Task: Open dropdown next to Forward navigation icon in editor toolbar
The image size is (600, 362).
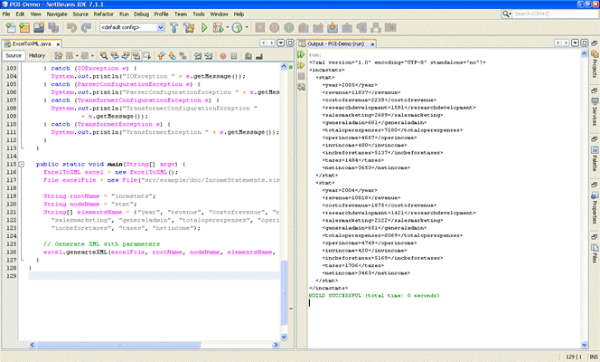Action: (x=92, y=56)
